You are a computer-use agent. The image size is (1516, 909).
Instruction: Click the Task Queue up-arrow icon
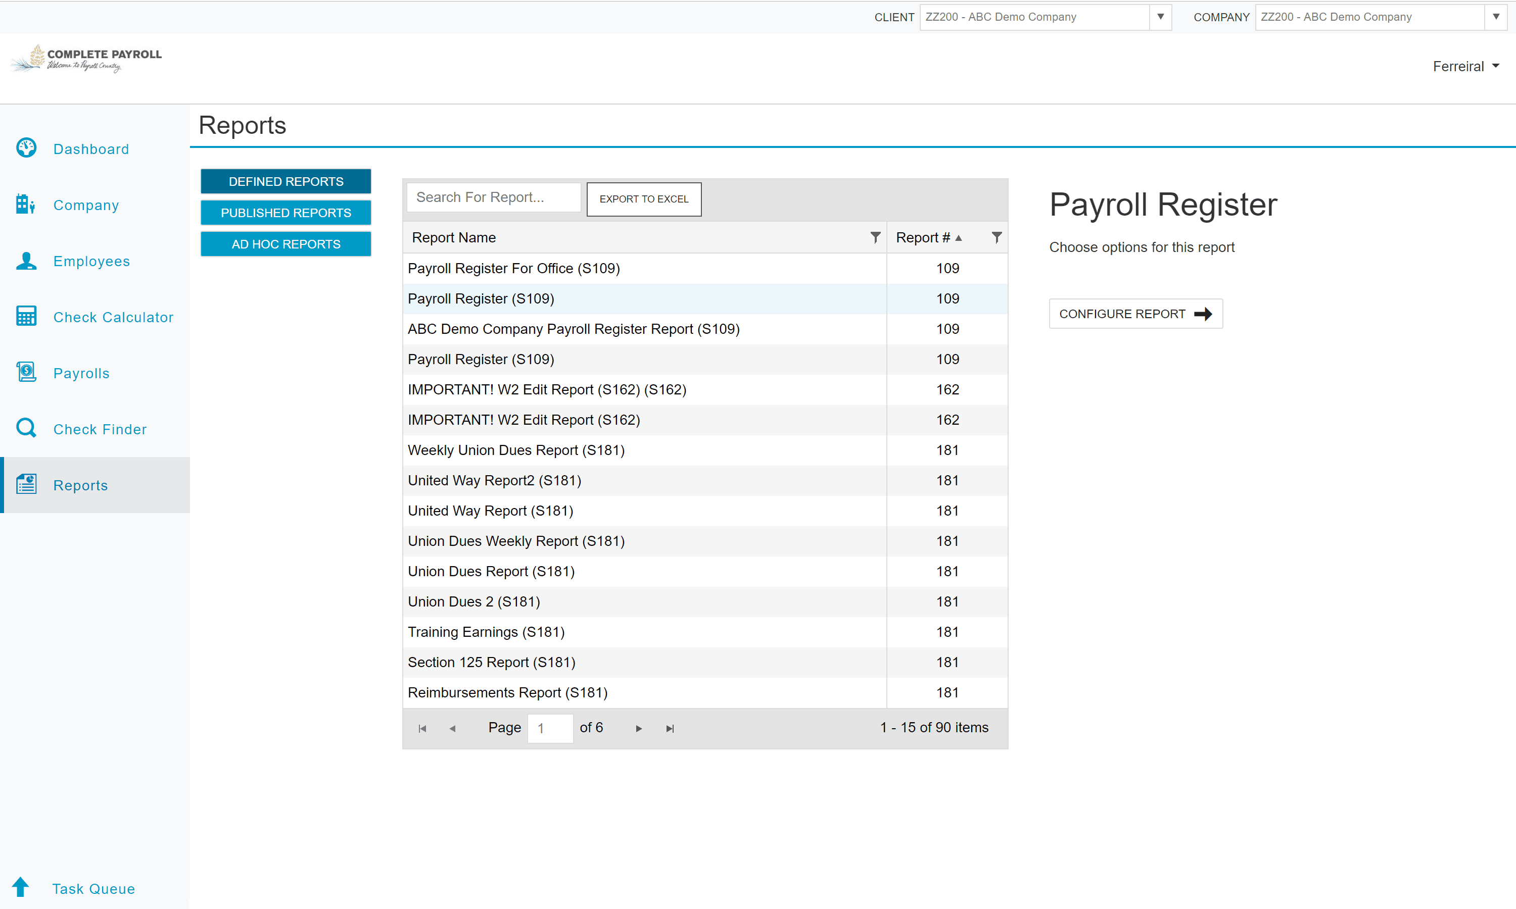[21, 887]
